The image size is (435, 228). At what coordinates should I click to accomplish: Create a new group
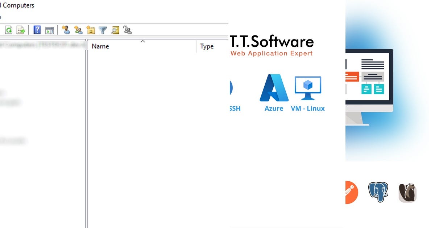79,30
